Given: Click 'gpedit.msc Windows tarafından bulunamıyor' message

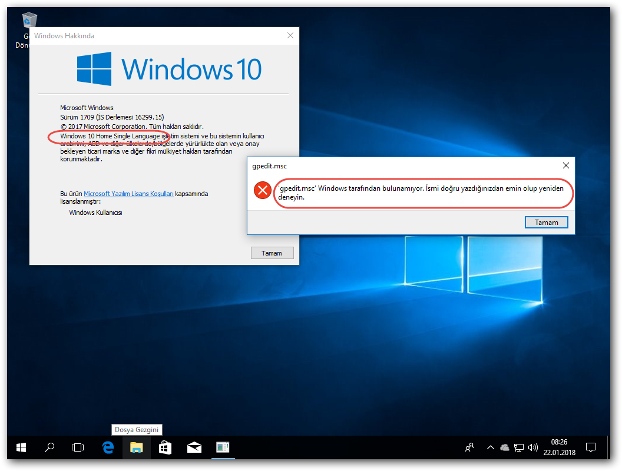Looking at the screenshot, I should [421, 193].
